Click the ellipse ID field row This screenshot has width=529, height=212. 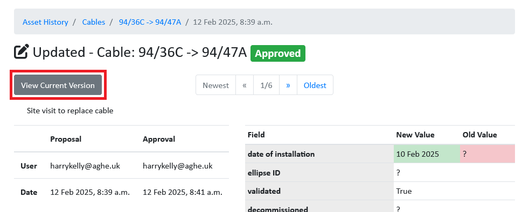click(380, 173)
